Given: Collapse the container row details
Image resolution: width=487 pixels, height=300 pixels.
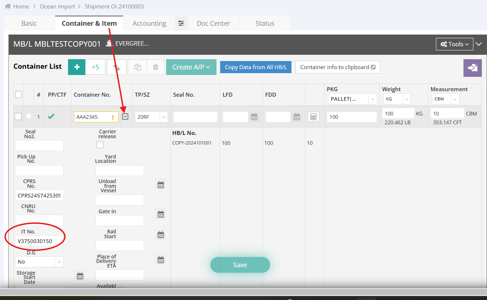Looking at the screenshot, I should pyautogui.click(x=125, y=117).
